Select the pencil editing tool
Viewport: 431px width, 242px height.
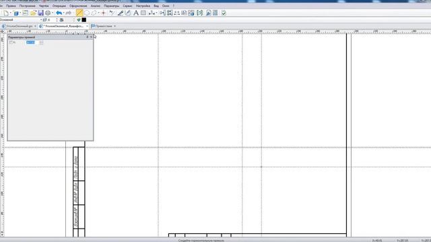pos(120,13)
